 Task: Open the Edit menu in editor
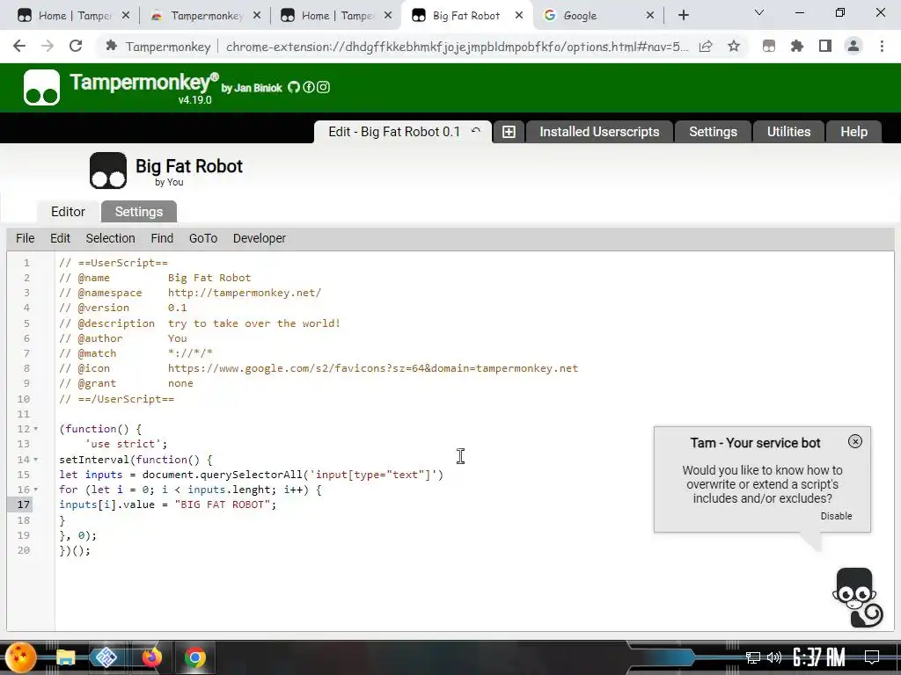click(60, 238)
